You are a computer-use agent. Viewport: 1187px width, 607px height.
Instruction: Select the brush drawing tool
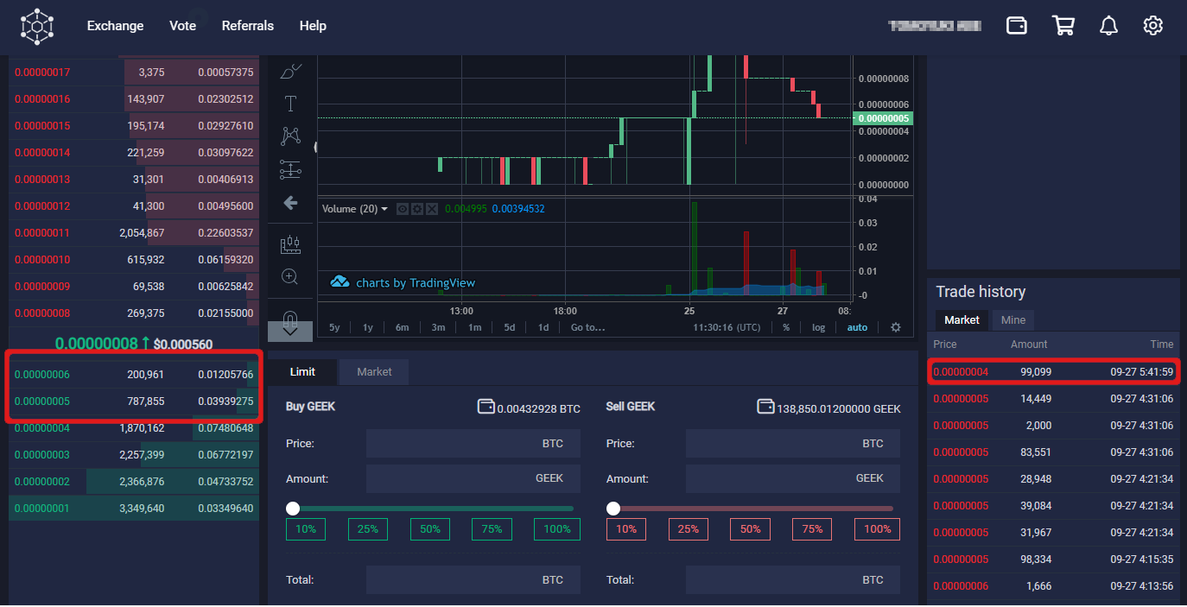[291, 72]
